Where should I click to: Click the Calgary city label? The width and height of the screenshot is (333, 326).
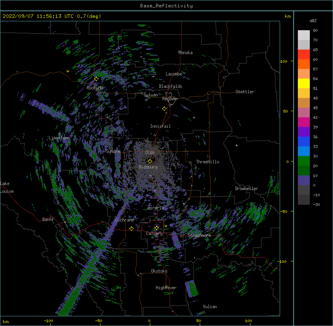154,233
